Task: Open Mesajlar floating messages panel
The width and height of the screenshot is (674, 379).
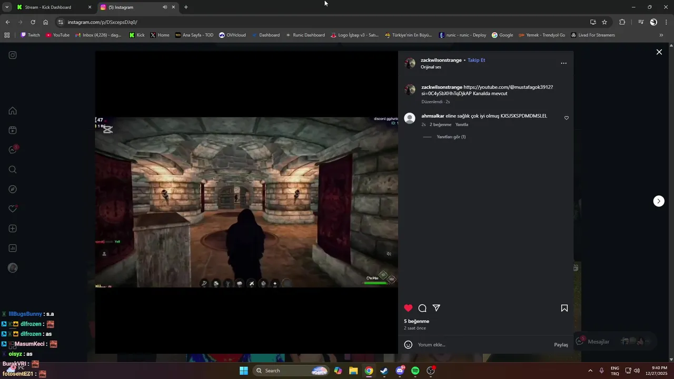Action: pyautogui.click(x=615, y=341)
